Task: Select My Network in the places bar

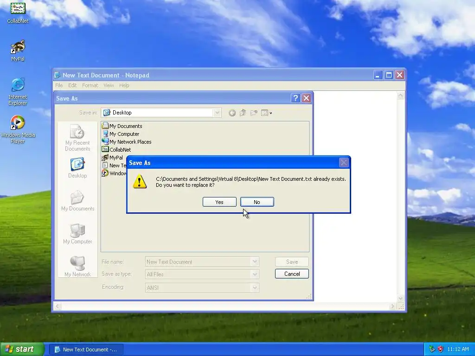Action: pyautogui.click(x=77, y=267)
